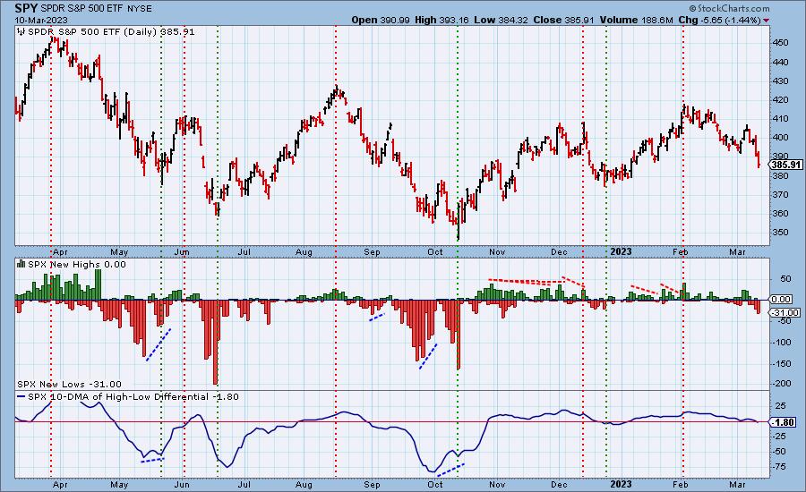Click the Close 385.91 header value
806x492 pixels.
point(564,20)
